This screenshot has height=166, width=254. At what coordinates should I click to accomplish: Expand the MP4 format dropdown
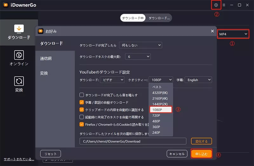[x=233, y=34]
